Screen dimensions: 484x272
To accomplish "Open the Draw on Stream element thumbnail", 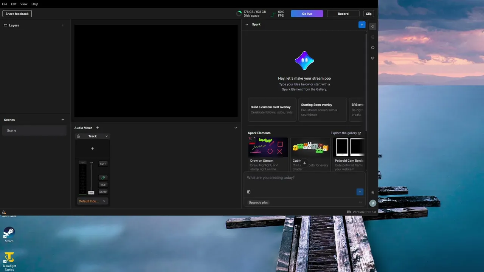I will click(x=268, y=147).
